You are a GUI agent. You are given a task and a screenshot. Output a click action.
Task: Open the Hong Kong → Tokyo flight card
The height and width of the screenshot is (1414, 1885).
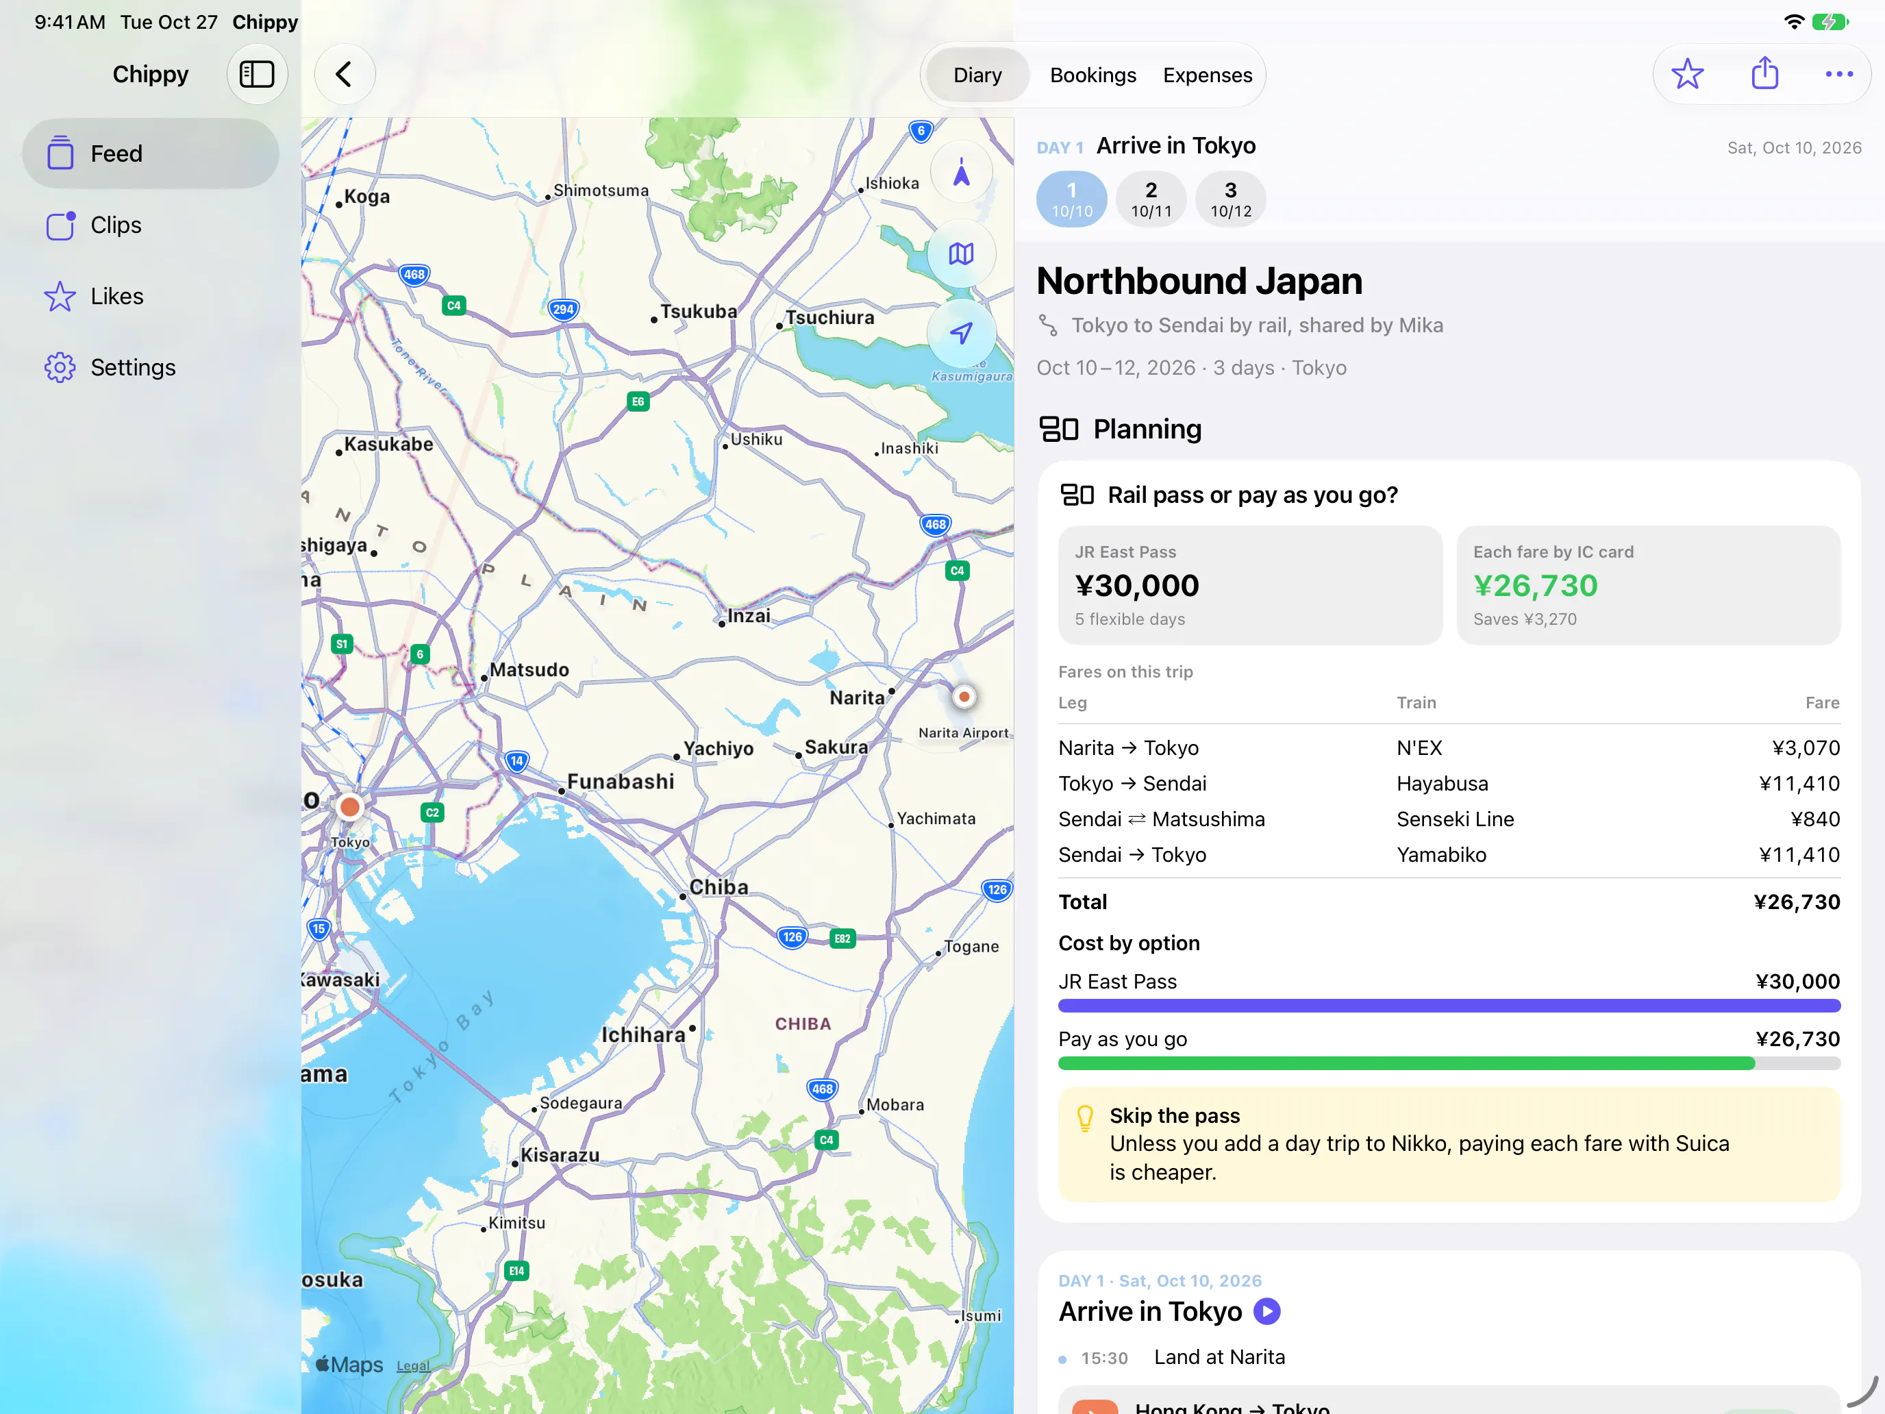point(1449,1400)
